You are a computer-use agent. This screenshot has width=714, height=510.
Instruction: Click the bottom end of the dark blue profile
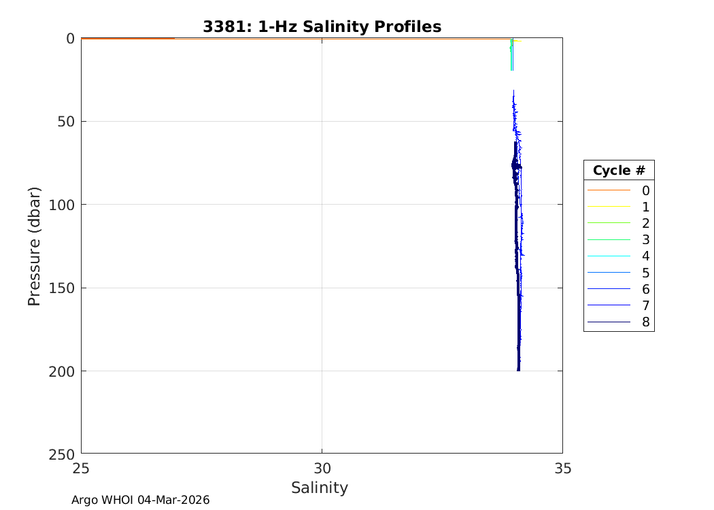coord(519,369)
